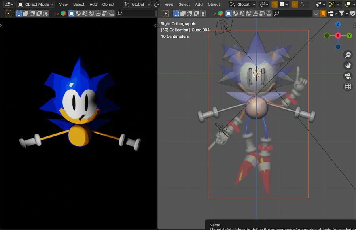356x230 pixels.
Task: Choose intersect selection mode in right viewport
Action: pyautogui.click(x=203, y=13)
